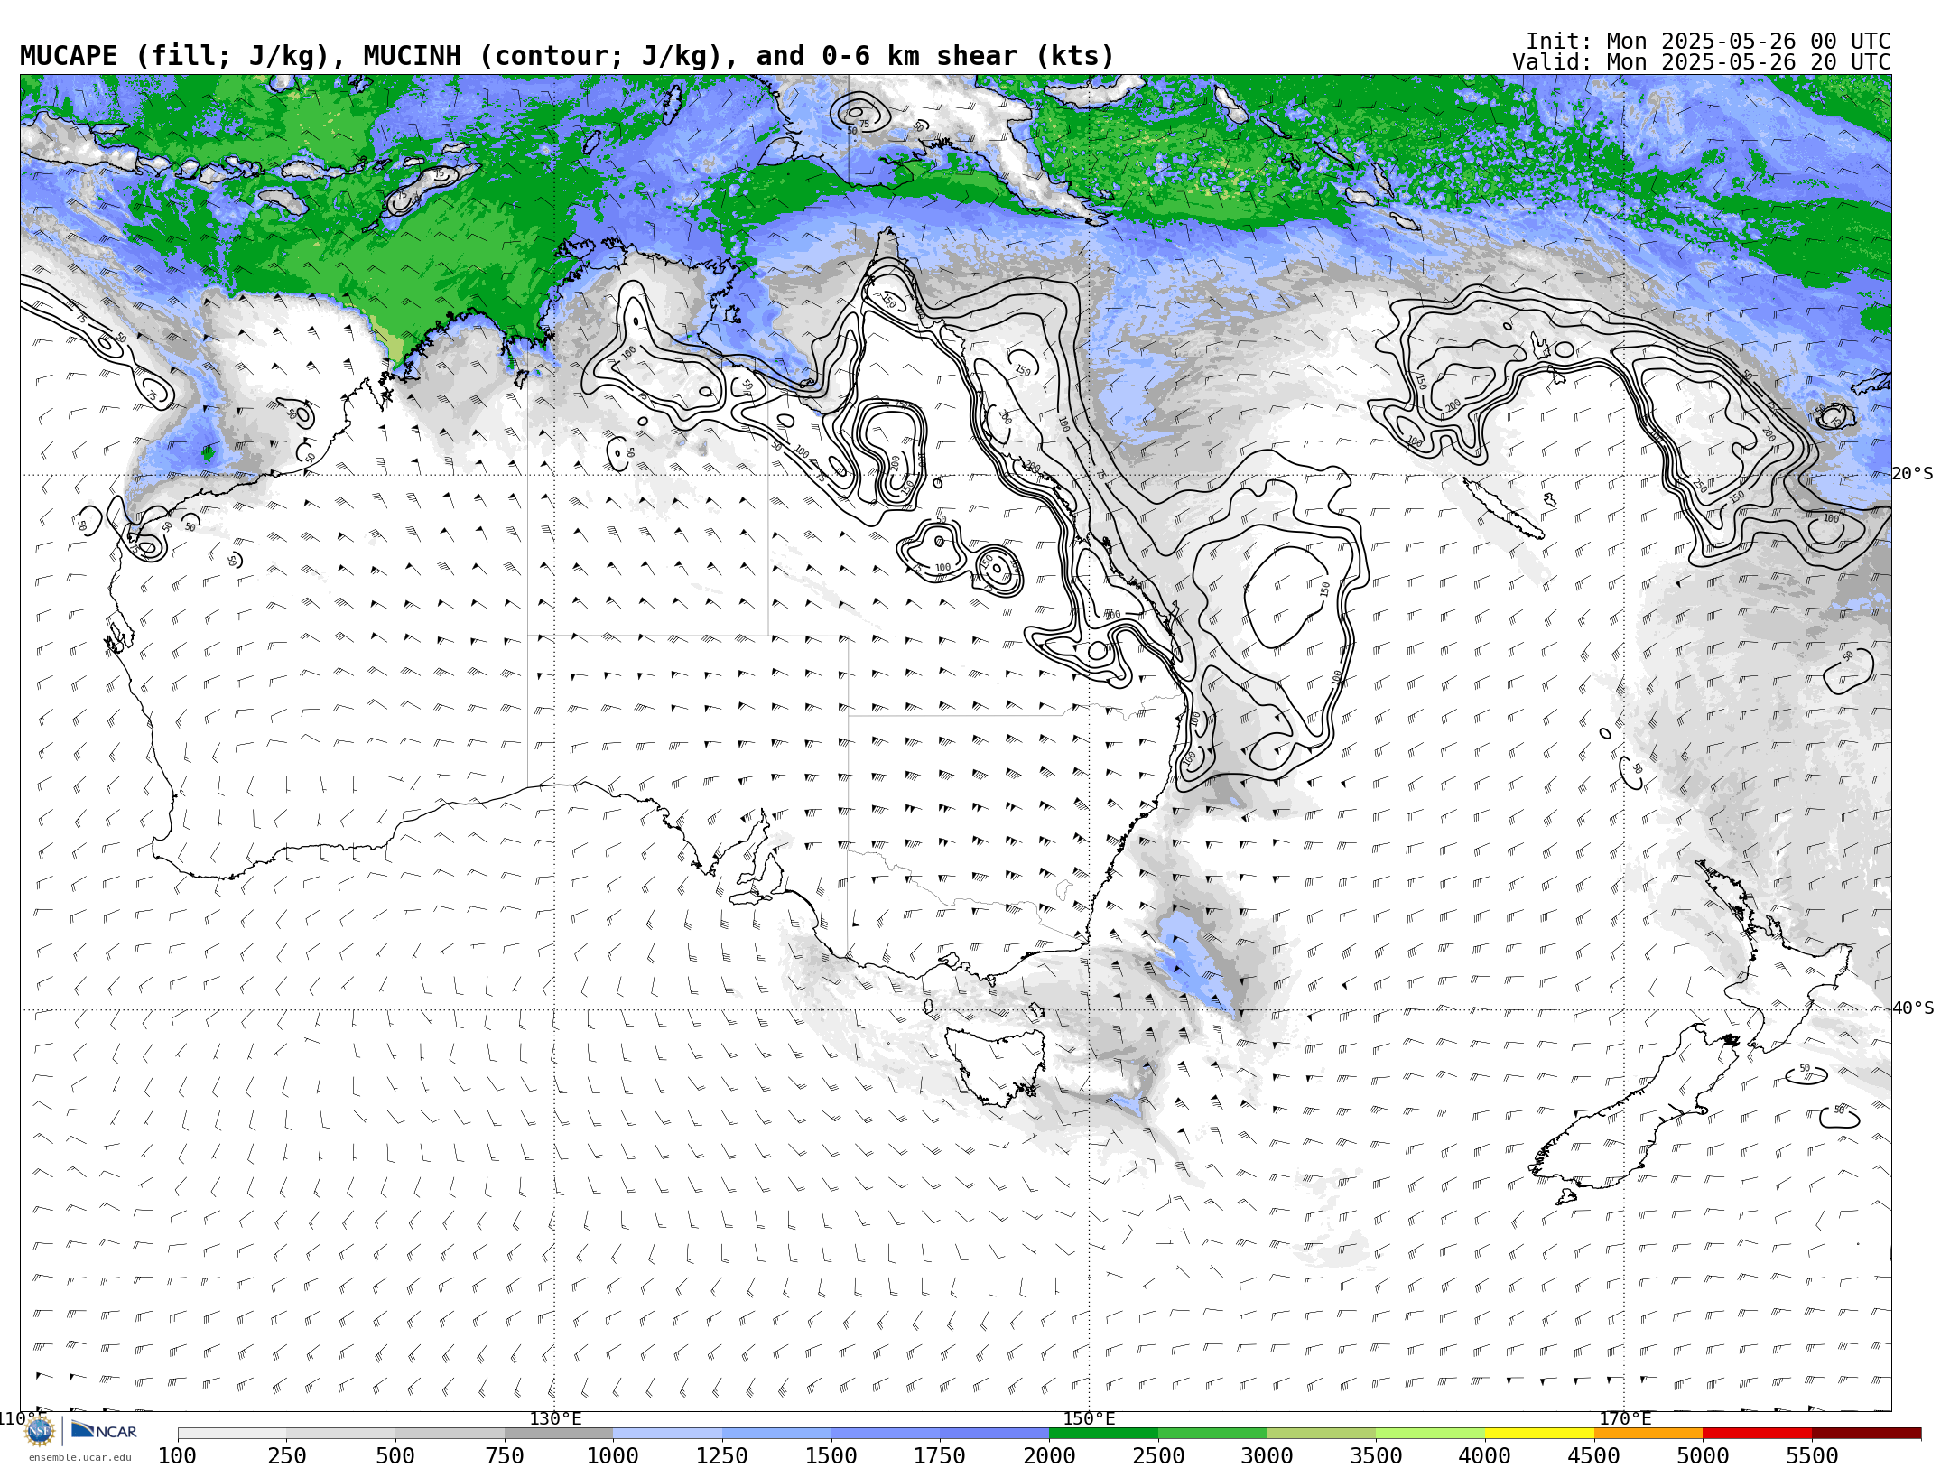1950x1468 pixels.
Task: Click the 130°E longitude label
Action: [555, 1418]
